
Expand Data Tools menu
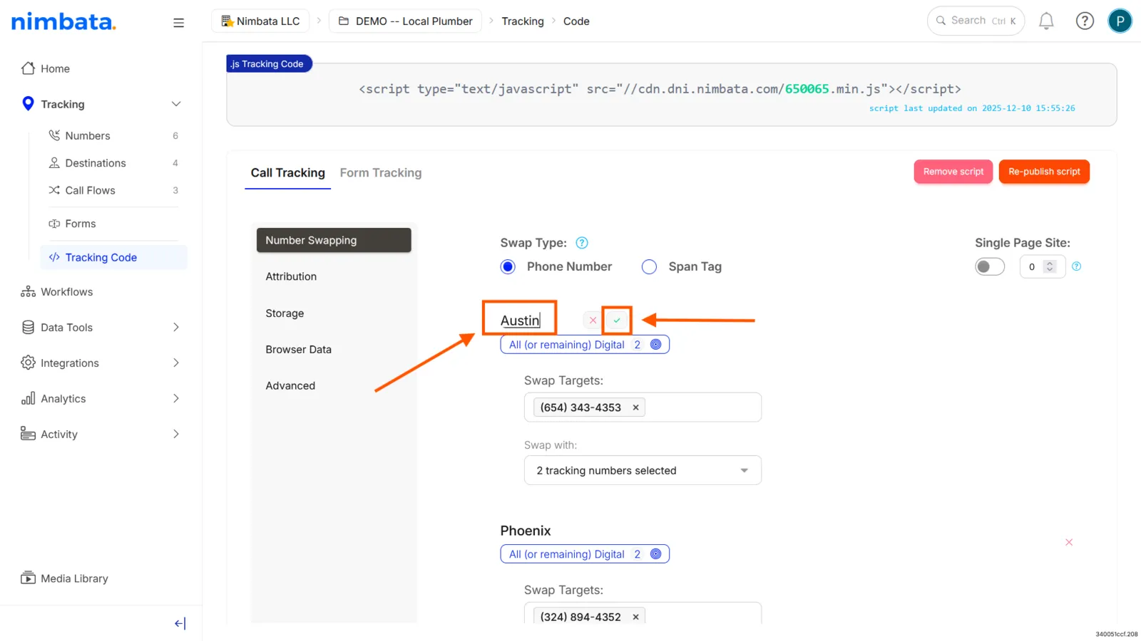176,328
